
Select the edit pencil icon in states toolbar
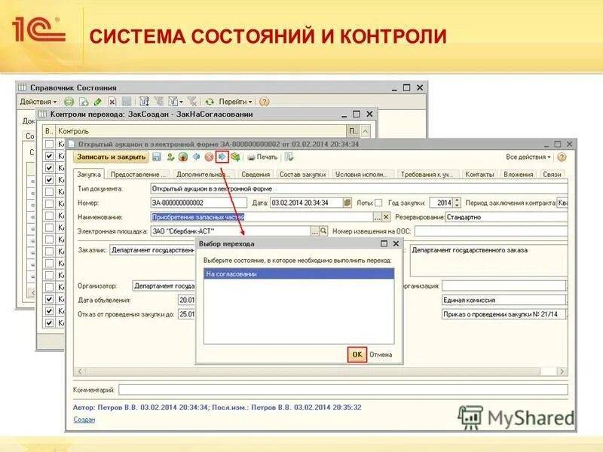point(97,101)
